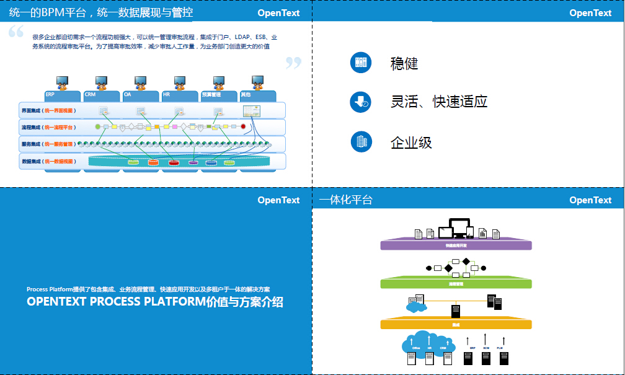Click the slide title 统一的BPM平台，统一数据展现与管控
Viewport: 625px width, 375px height.
[x=101, y=12]
